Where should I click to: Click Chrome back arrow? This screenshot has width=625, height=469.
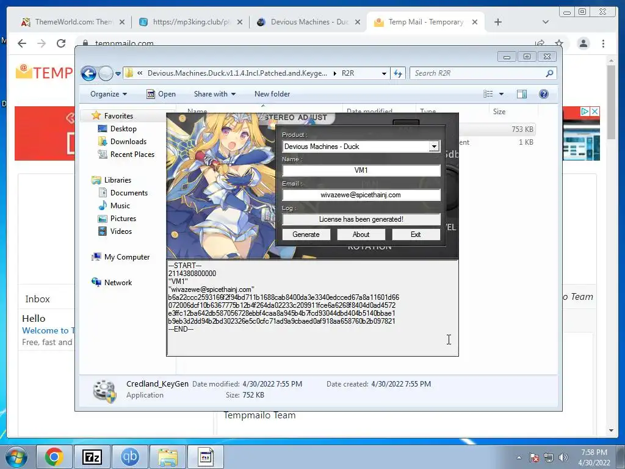[x=22, y=43]
